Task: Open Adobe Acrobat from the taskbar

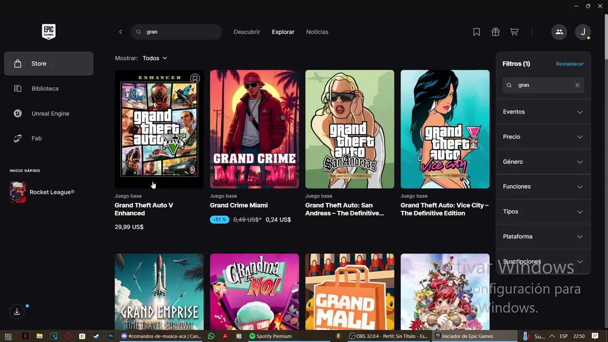Action: coord(226,336)
